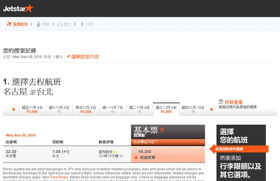Select the 11月6日 ¥6,200 date tab
Image resolution: width=280 pixels, height=181 pixels.
pos(86,109)
